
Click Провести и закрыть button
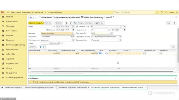click(36, 23)
